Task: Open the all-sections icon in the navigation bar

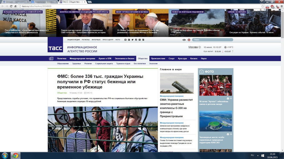Action: tap(51, 59)
